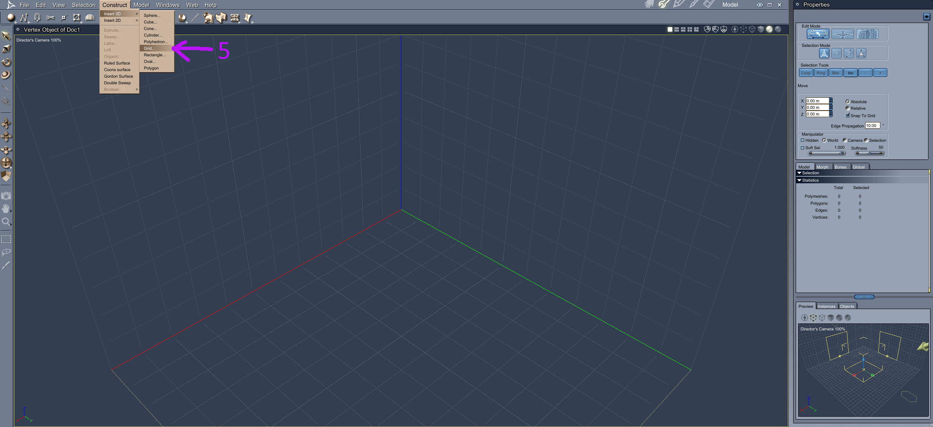Choose the mesh edit mode with cursor icon

[x=818, y=34]
